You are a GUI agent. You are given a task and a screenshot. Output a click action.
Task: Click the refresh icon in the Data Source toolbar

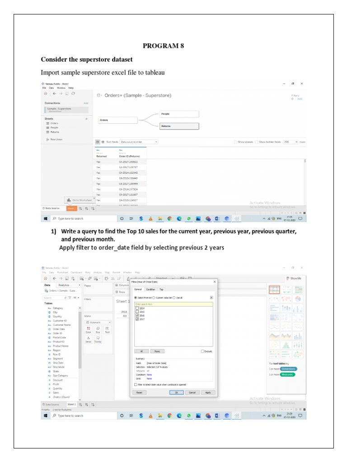[x=73, y=93]
